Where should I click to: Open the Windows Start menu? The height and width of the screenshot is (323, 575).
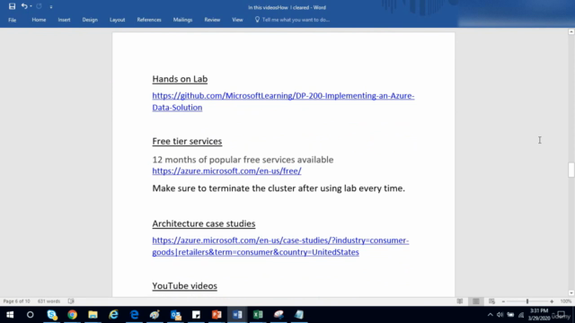tap(10, 315)
